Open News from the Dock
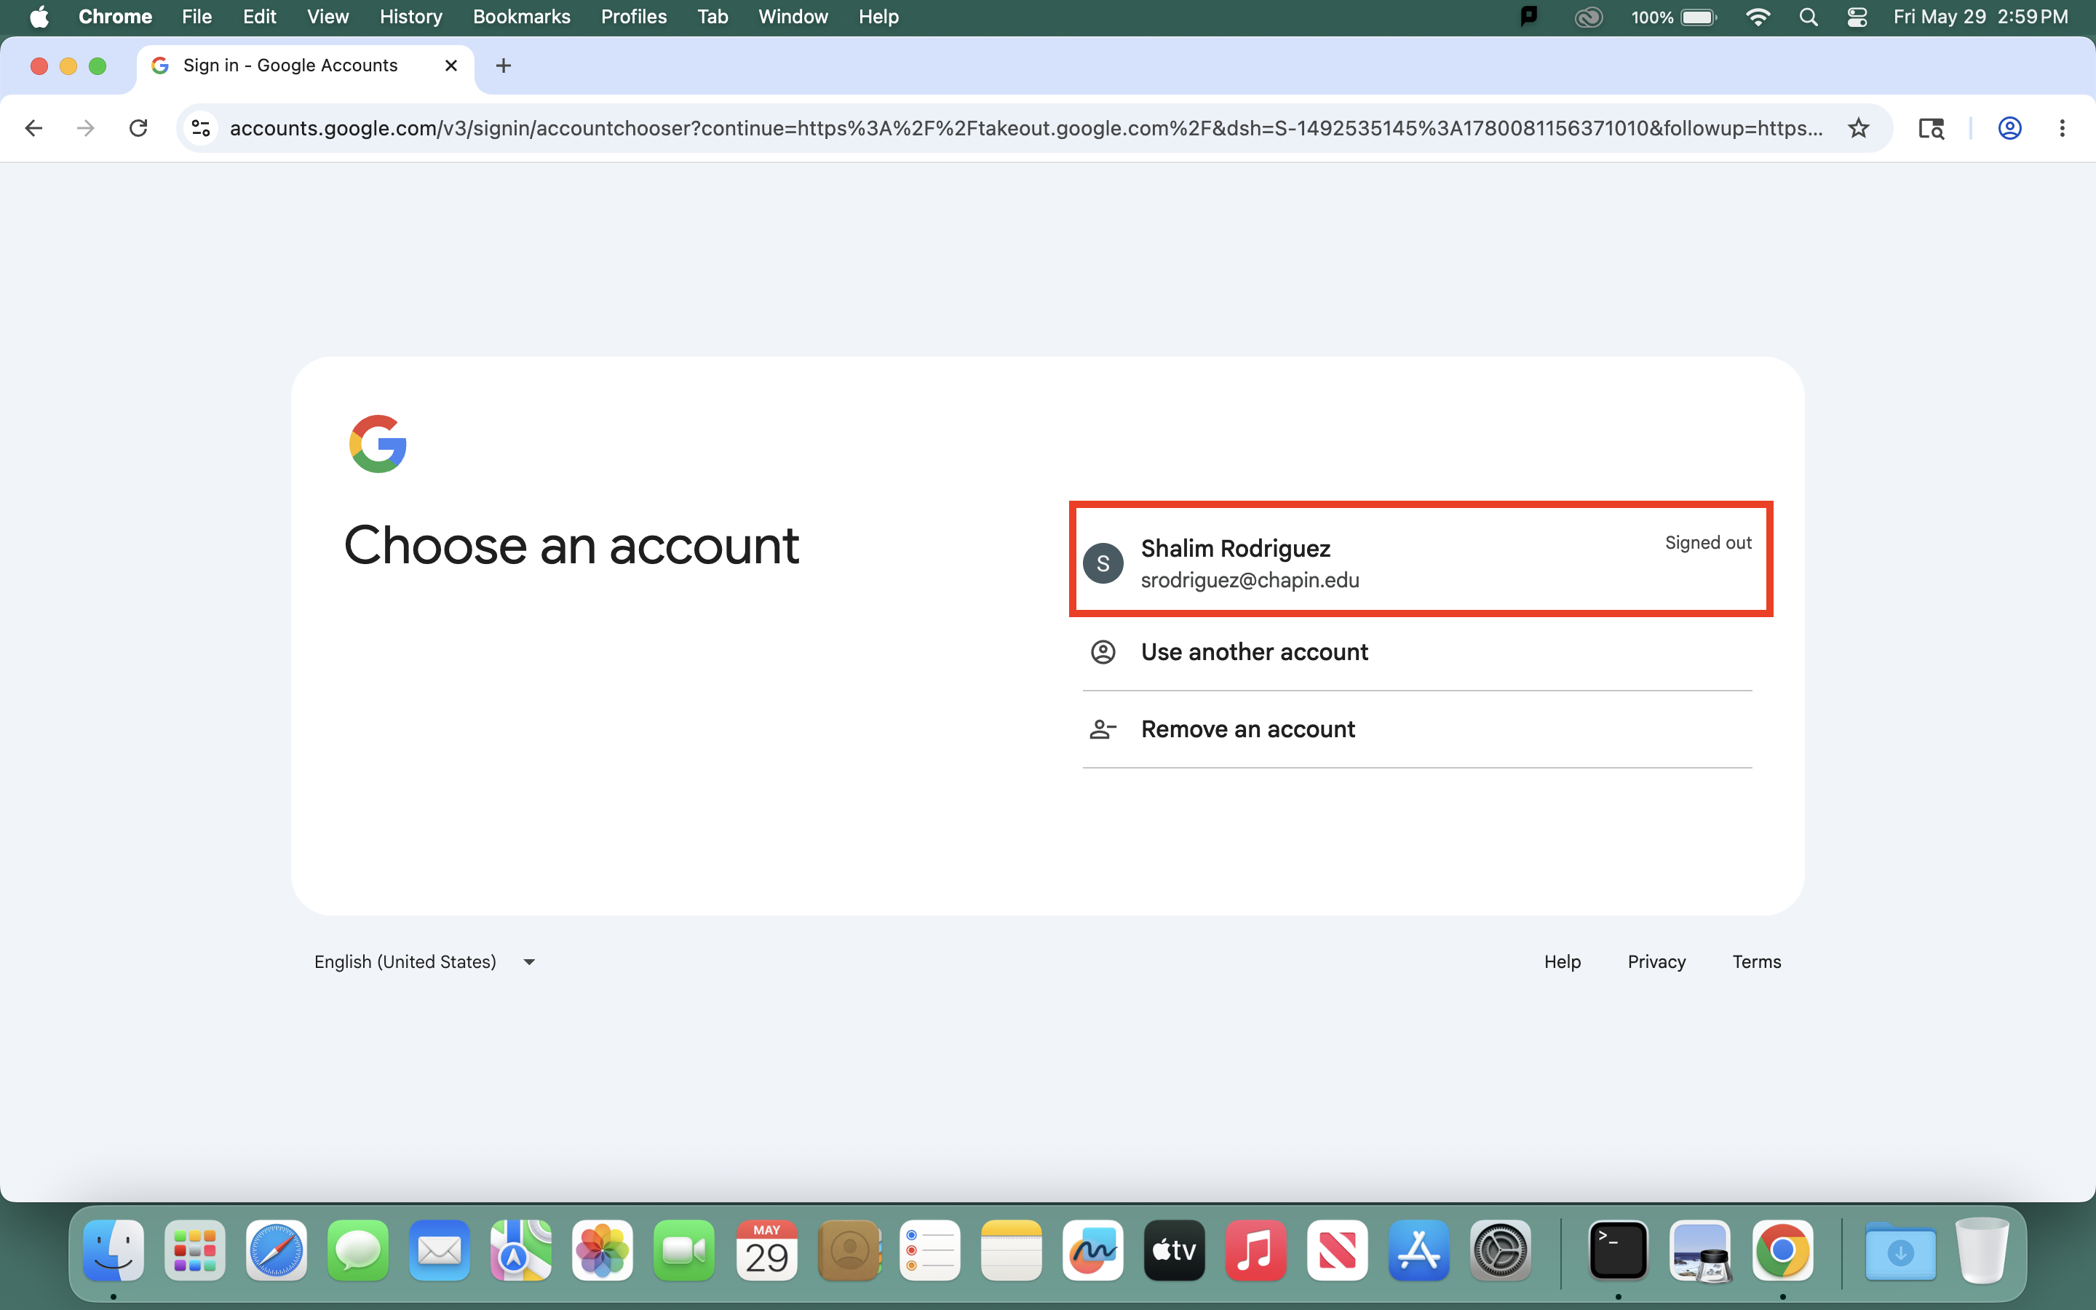2096x1310 pixels. [1337, 1250]
